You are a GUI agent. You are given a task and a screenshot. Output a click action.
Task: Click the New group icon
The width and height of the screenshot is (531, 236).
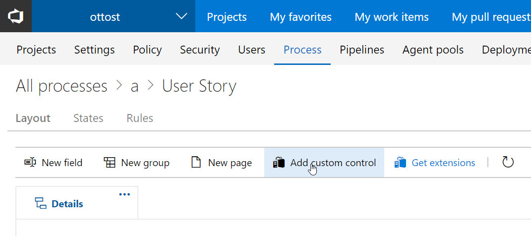point(110,163)
